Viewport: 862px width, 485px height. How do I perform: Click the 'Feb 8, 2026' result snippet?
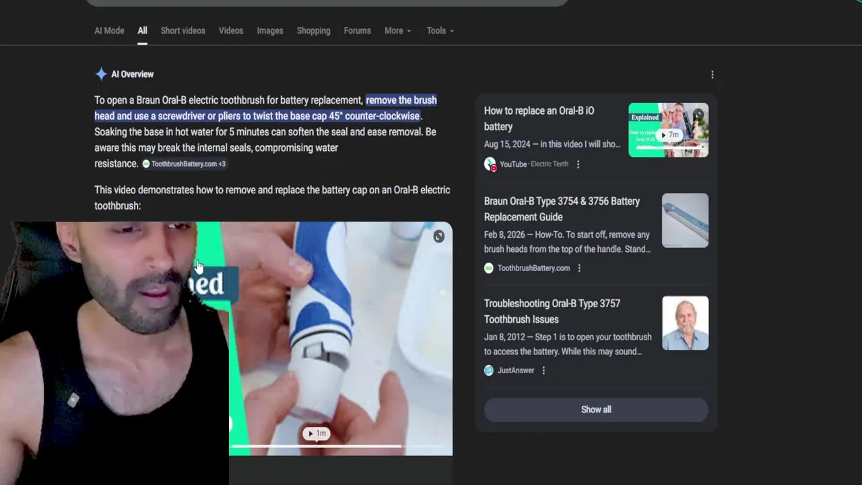[567, 242]
